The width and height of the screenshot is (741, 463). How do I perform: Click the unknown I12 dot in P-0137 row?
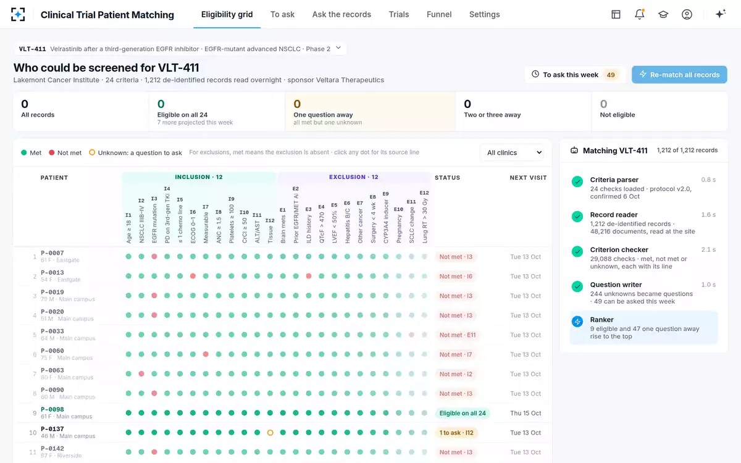pyautogui.click(x=270, y=433)
